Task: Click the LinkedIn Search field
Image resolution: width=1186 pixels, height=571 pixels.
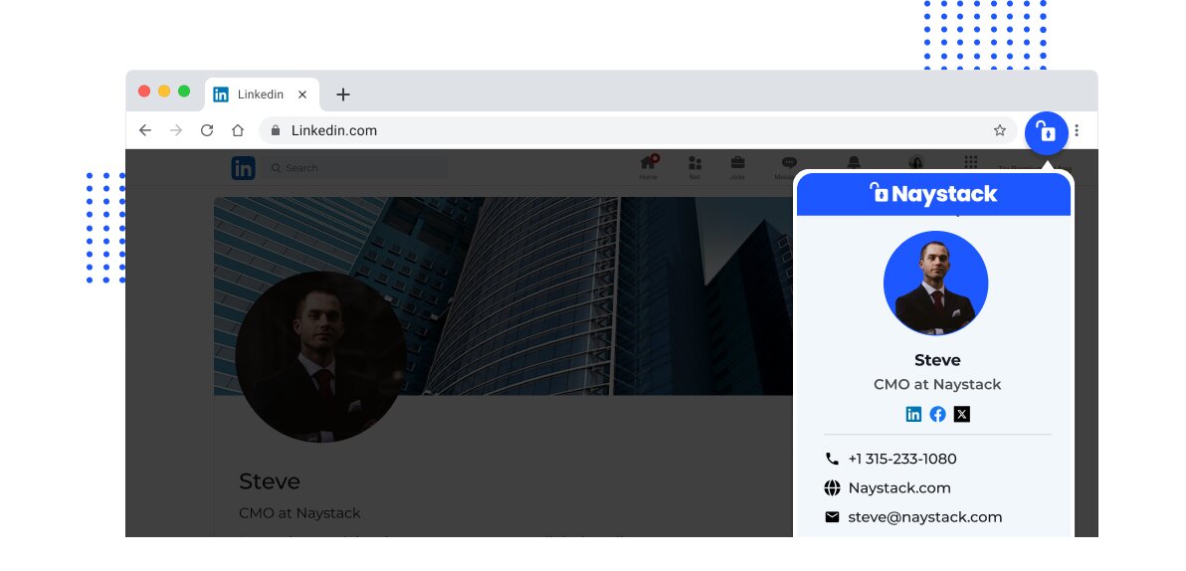Action: [x=355, y=168]
